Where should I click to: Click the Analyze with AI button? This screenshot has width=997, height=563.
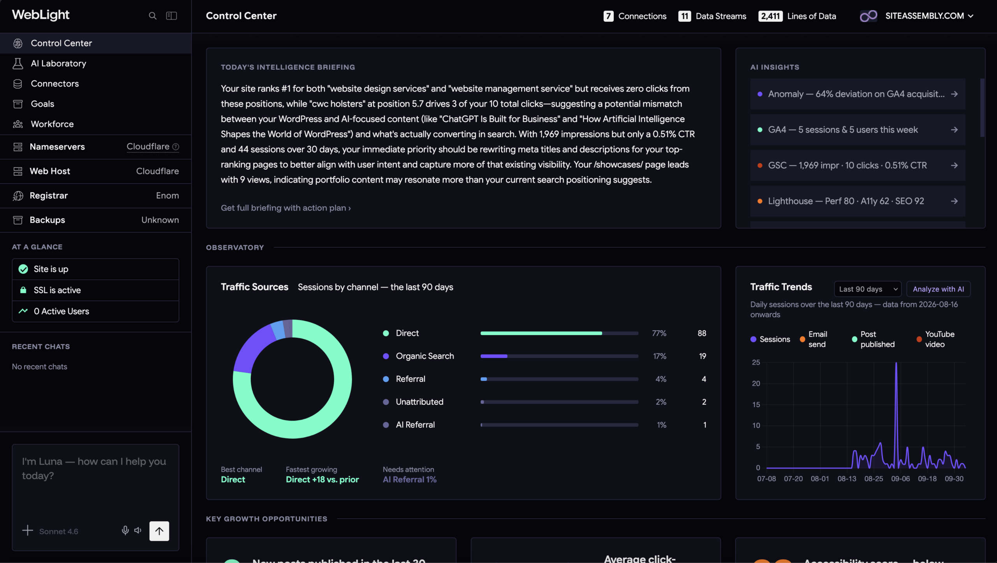pyautogui.click(x=938, y=289)
